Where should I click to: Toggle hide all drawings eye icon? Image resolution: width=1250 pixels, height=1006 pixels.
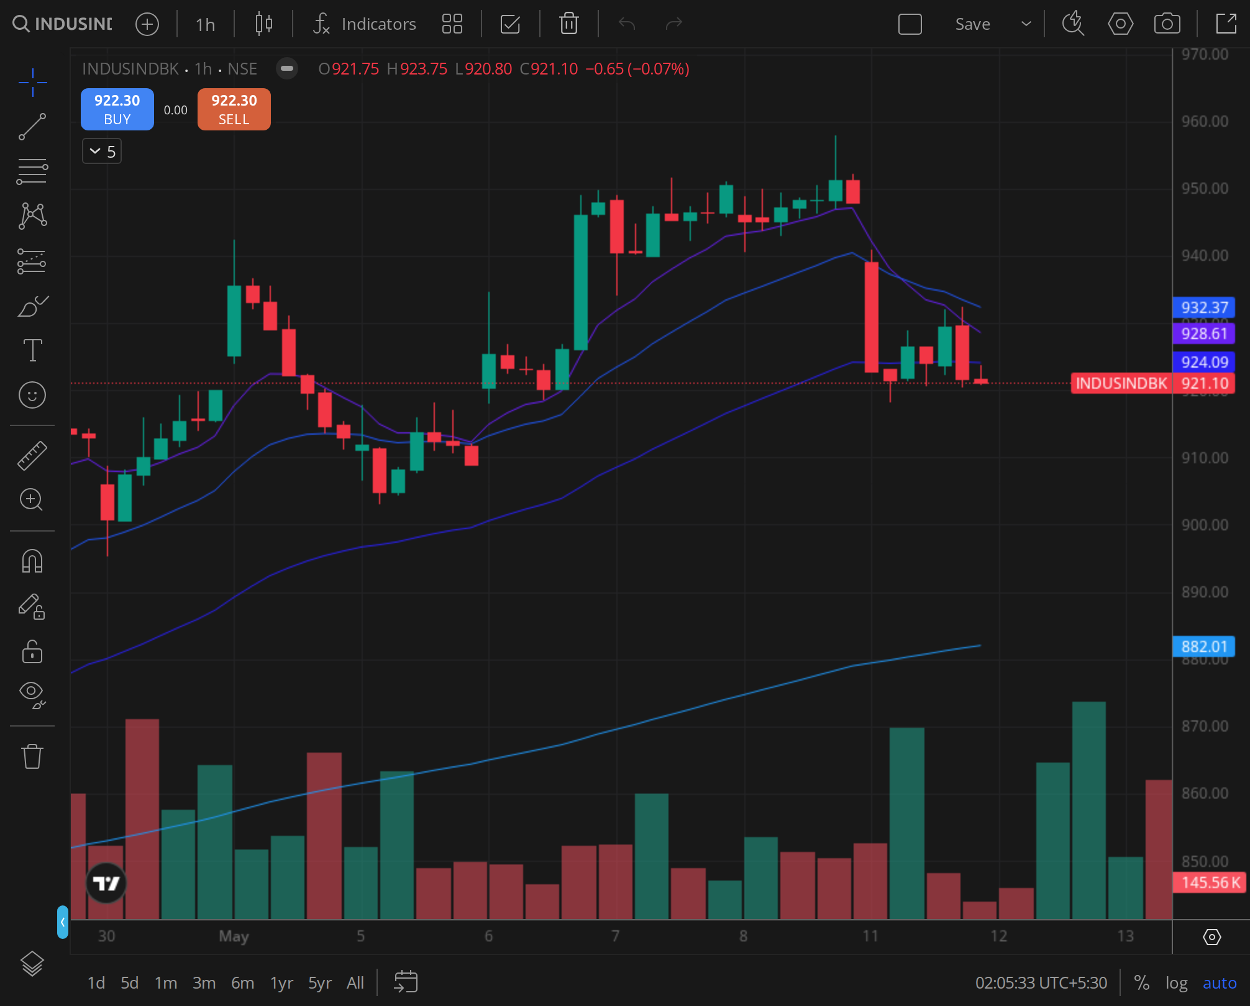pyautogui.click(x=32, y=695)
